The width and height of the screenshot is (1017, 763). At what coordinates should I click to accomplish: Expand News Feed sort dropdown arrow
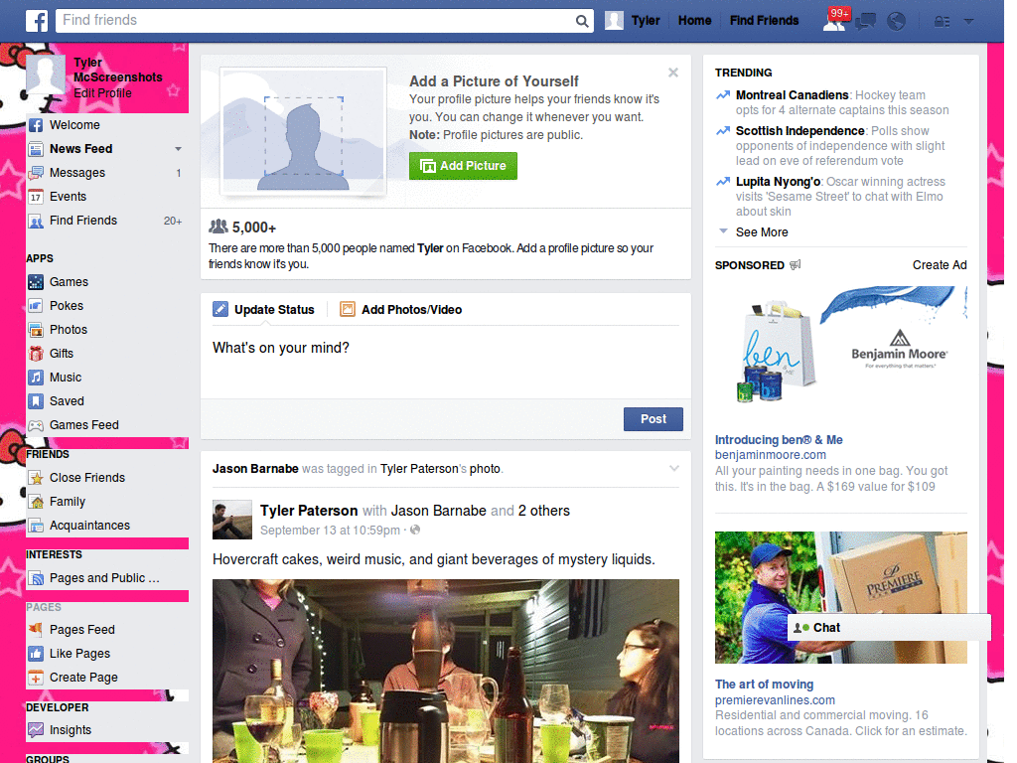click(178, 149)
